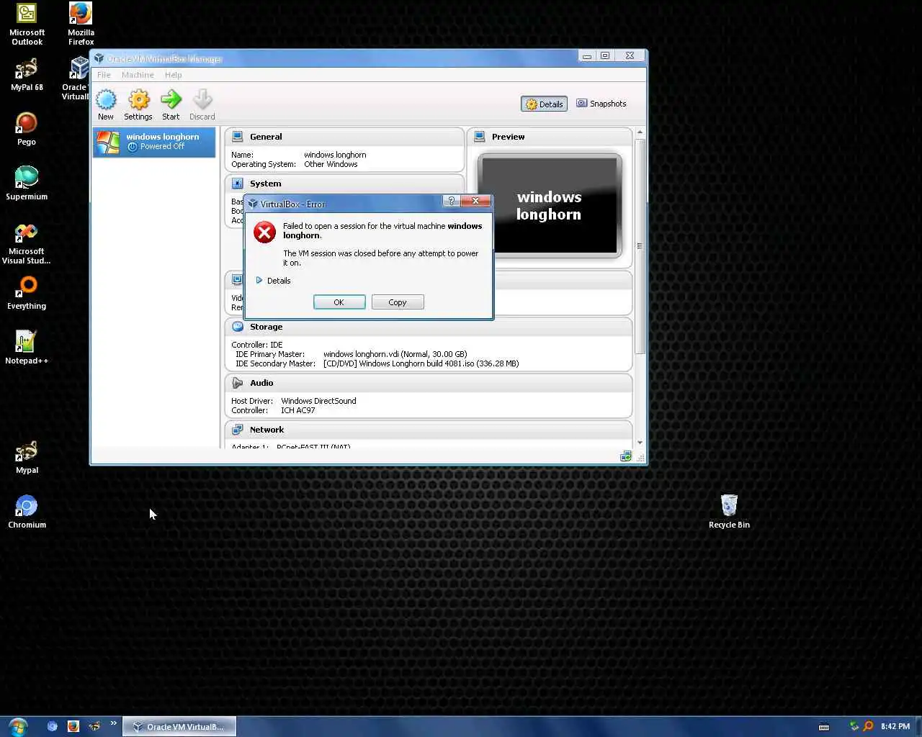Click the Everything search tray icon
This screenshot has width=922, height=737.
click(x=868, y=727)
